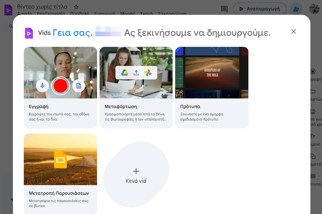
Task: Select the Google Drive icon in Μεταφόρτωση
Action: (125, 73)
